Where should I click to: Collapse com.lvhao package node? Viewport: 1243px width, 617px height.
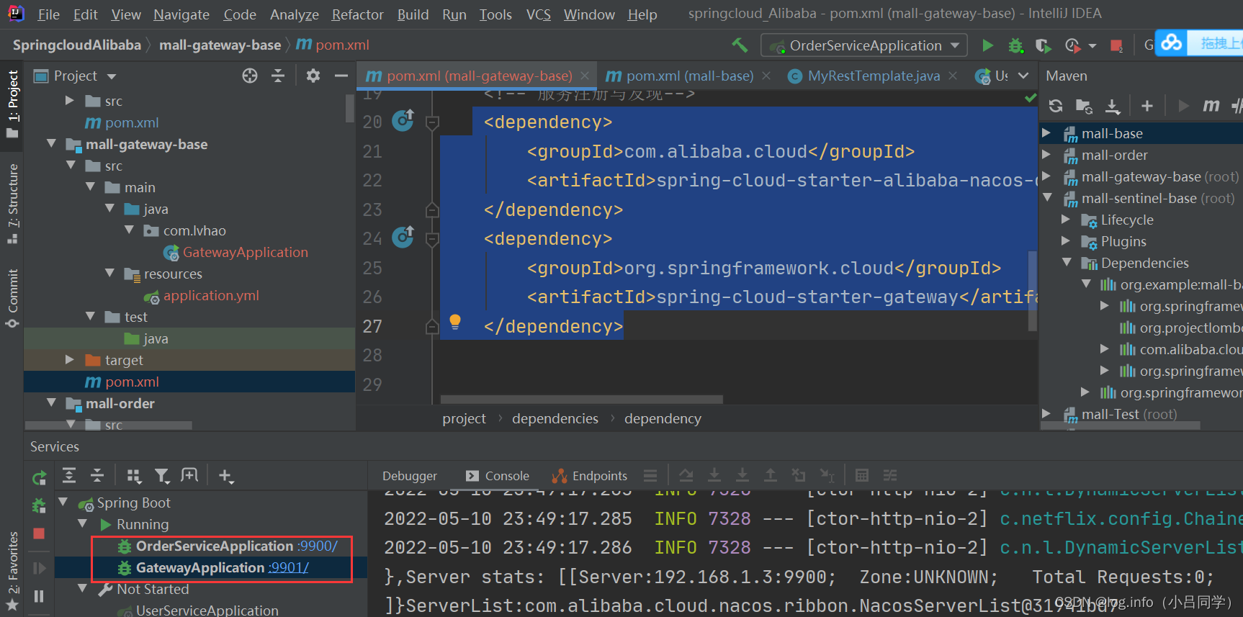point(129,230)
